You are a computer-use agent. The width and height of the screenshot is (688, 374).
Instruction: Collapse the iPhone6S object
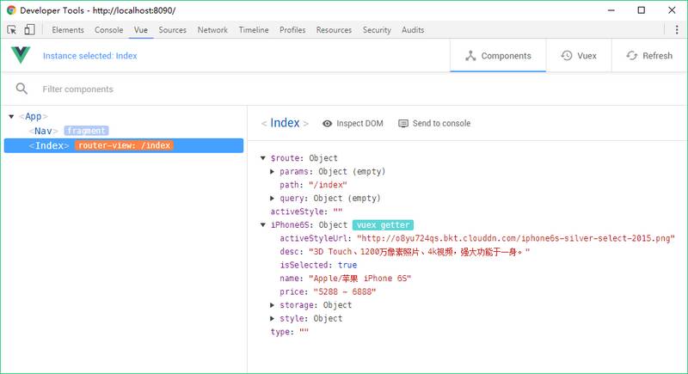point(263,225)
